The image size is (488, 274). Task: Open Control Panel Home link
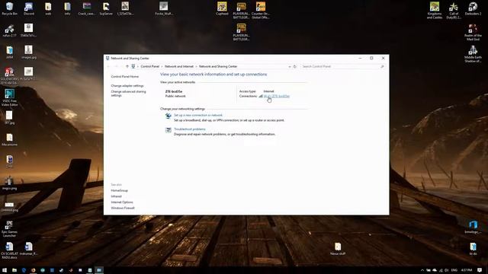(x=125, y=76)
